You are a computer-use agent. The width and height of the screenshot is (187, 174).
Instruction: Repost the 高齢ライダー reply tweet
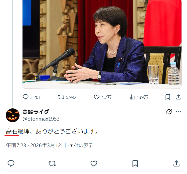click(52, 163)
